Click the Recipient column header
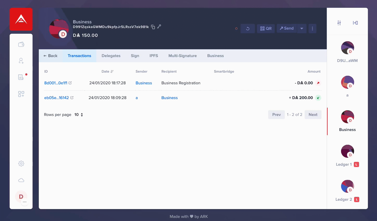The image size is (377, 221). [x=169, y=72]
